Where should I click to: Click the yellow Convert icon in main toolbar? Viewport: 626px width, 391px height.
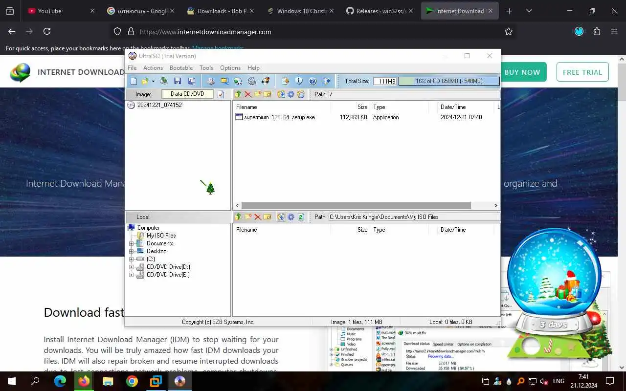pyautogui.click(x=224, y=81)
